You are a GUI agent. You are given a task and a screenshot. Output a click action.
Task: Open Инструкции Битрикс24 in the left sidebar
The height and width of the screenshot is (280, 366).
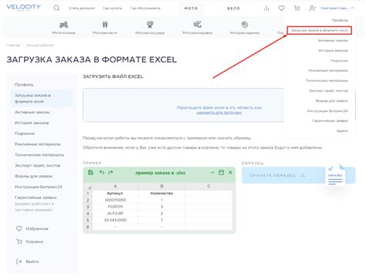[38, 187]
